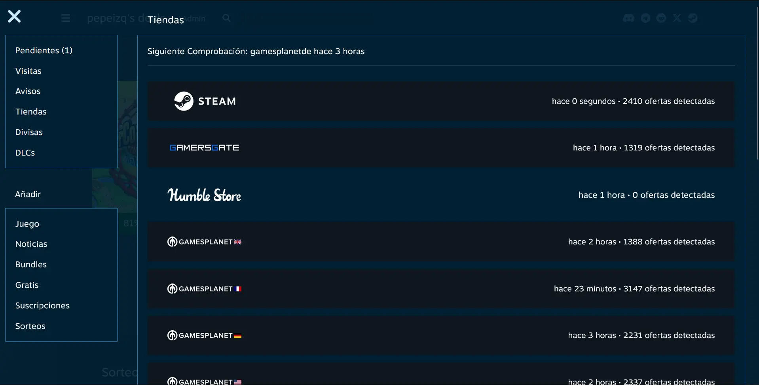Screen dimensions: 759x385
Task: Open the DLCs admin section
Action: coord(25,153)
